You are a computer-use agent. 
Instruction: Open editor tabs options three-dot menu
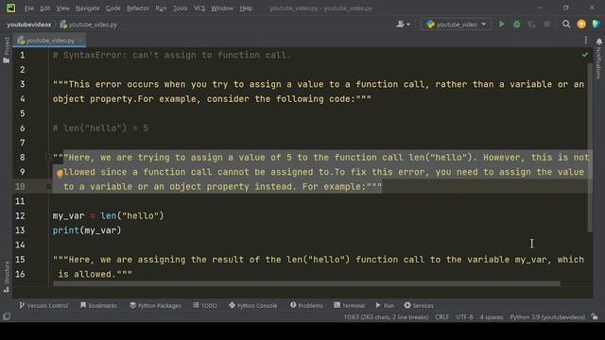586,40
